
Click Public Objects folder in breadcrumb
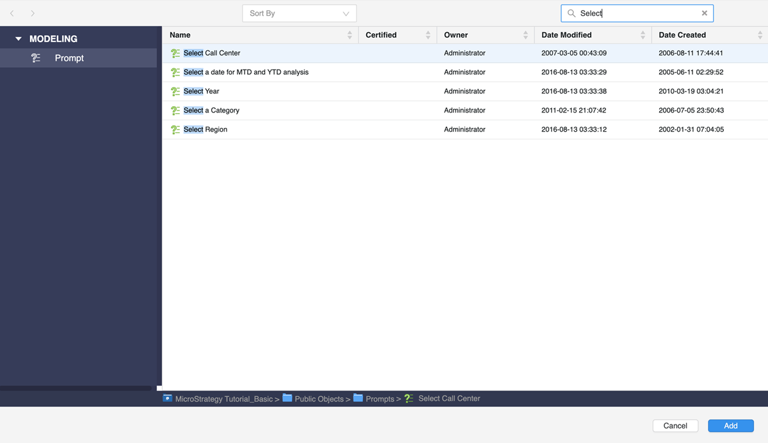(x=318, y=399)
